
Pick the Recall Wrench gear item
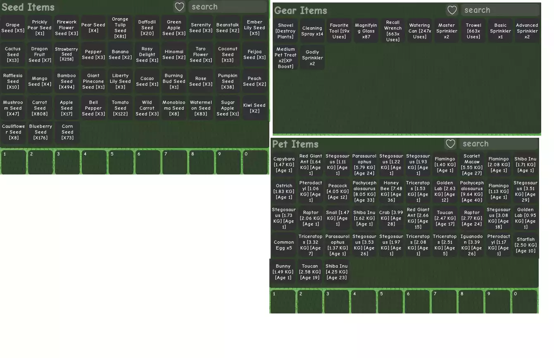(x=392, y=31)
